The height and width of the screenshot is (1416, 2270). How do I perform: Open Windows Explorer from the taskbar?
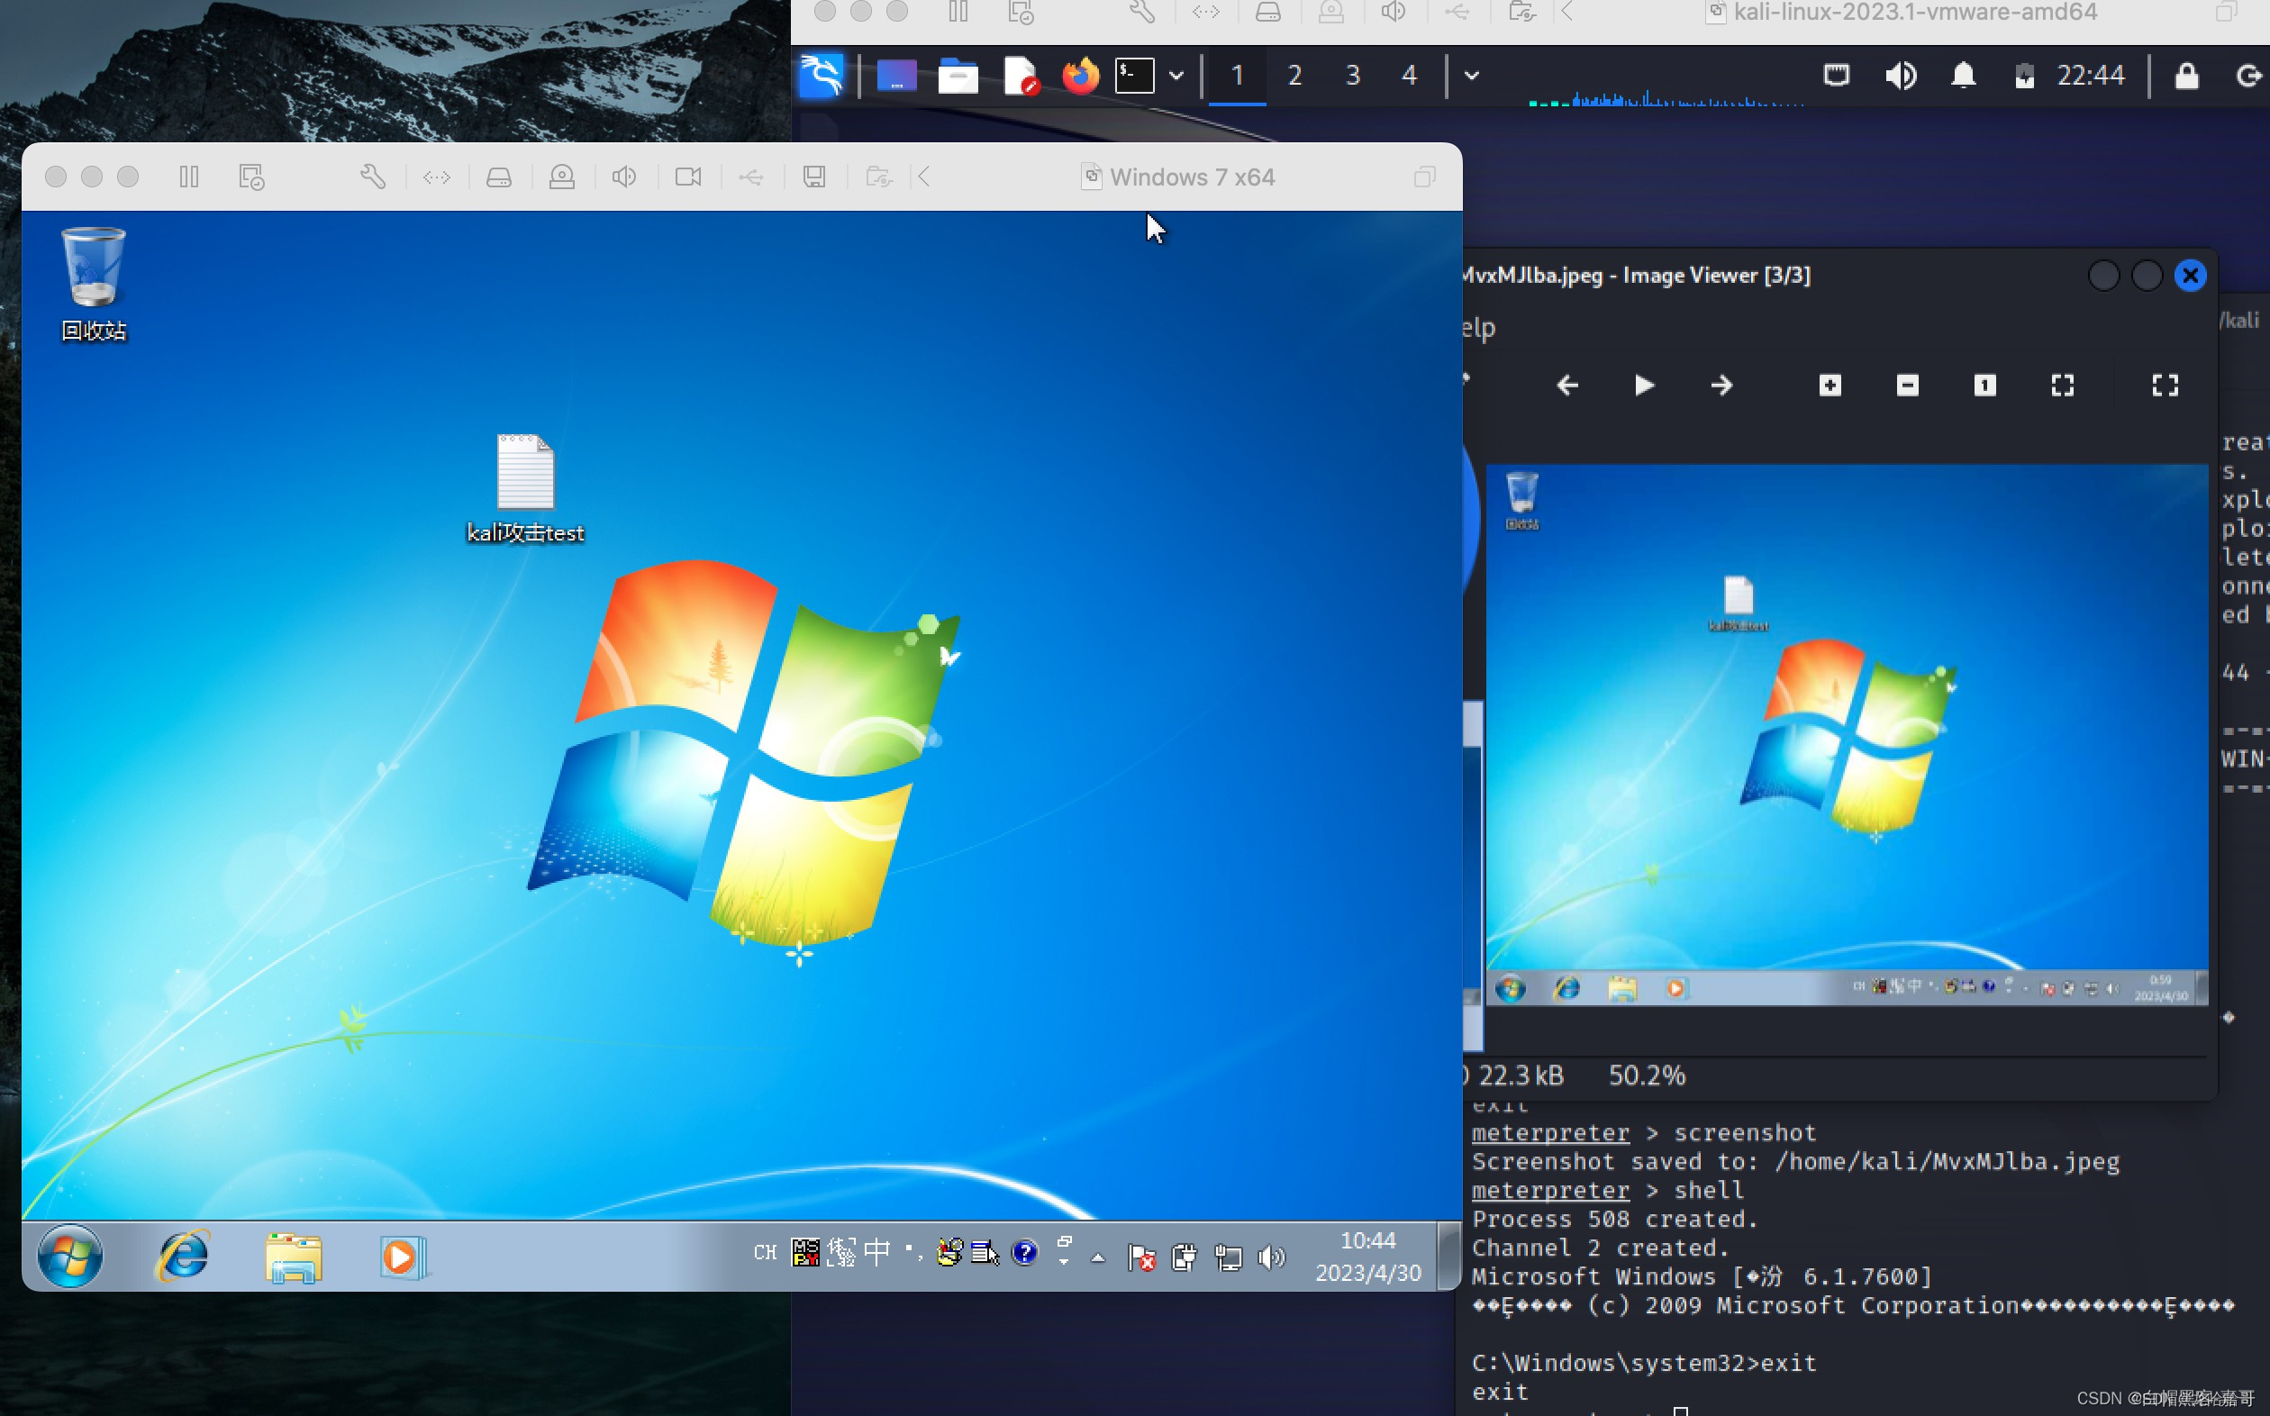point(294,1256)
